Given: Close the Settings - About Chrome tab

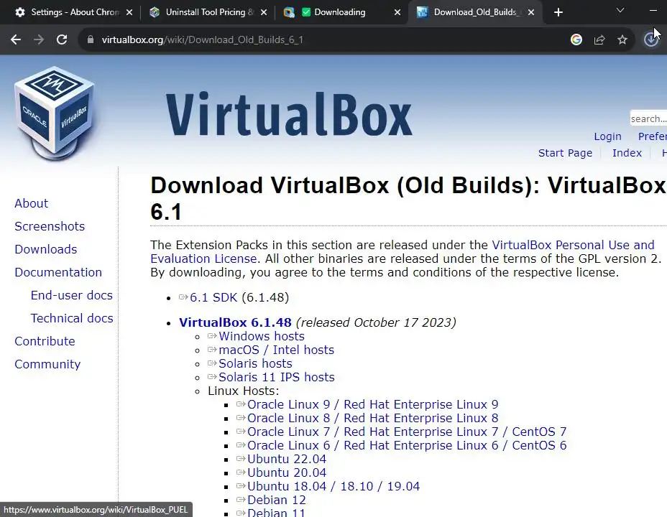Looking at the screenshot, I should click(129, 12).
